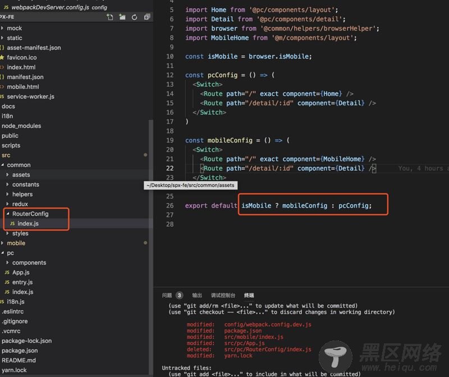Screen dimensions: 449x377
Task: Click config/webpack.config.dev.js in terminal output
Action: [x=268, y=325]
